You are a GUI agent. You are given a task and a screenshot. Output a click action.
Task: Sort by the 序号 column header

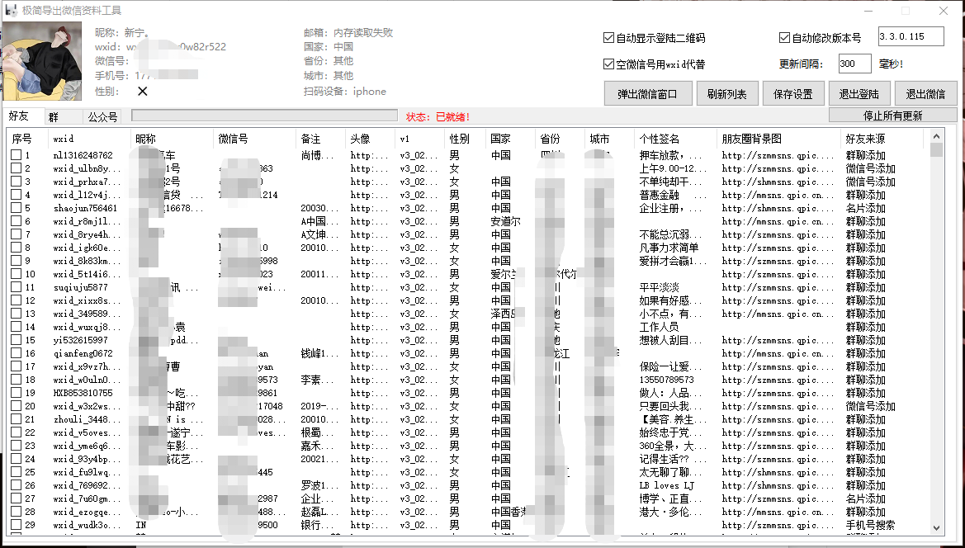pyautogui.click(x=28, y=139)
